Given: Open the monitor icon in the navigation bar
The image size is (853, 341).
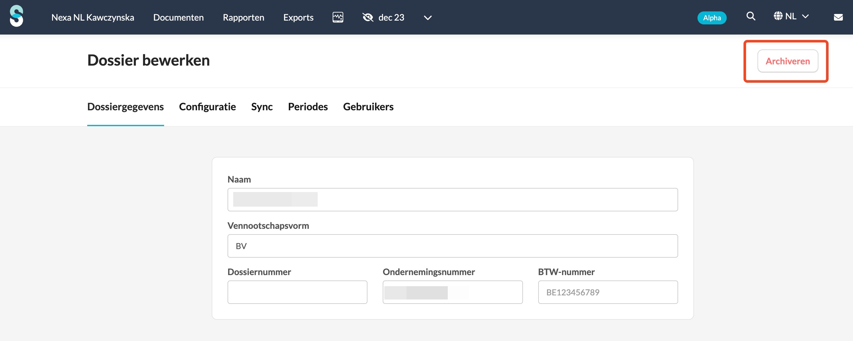Looking at the screenshot, I should tap(338, 17).
